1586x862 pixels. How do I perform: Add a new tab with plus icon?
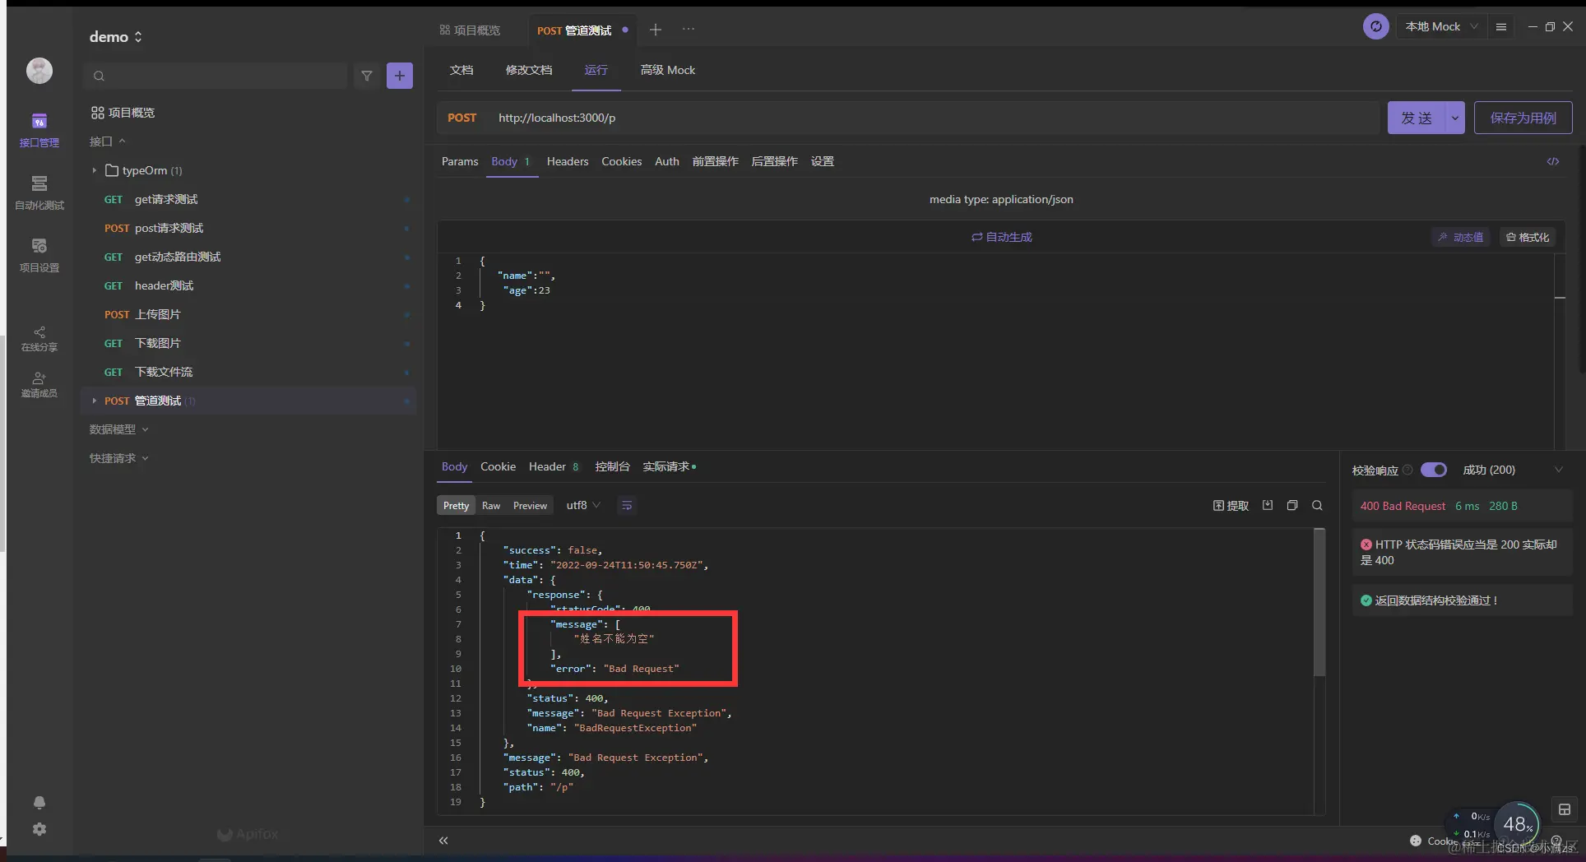(656, 30)
